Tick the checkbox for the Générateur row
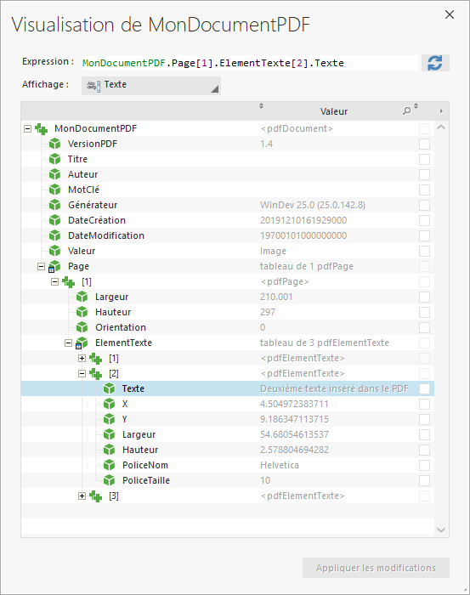 click(424, 206)
